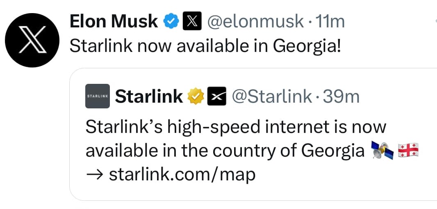Open the Starlink profile thumbnail in the quote
This screenshot has height=209, width=437.
click(98, 97)
